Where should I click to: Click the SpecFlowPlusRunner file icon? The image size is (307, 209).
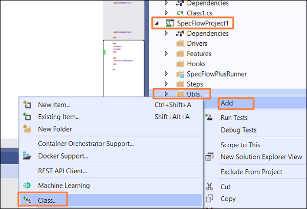(x=180, y=74)
